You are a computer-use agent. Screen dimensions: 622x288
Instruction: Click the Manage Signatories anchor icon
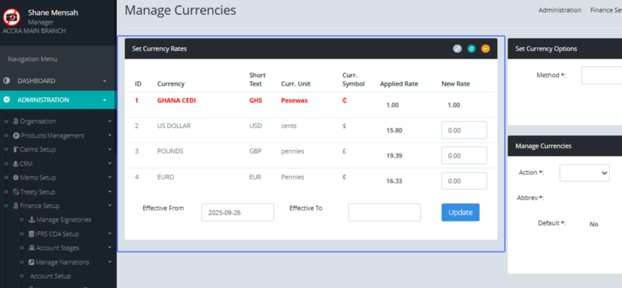tap(32, 220)
